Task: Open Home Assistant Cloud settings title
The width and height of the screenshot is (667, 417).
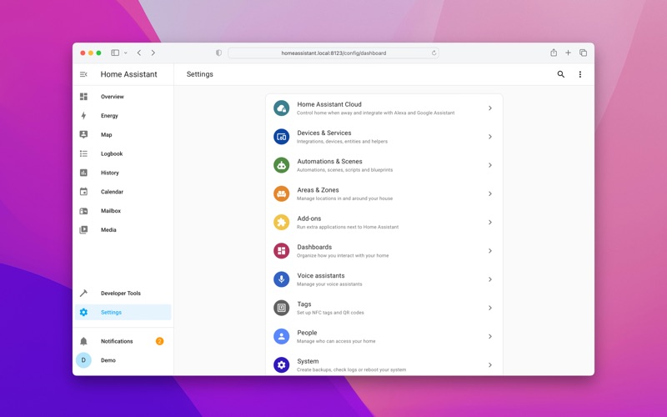Action: tap(329, 104)
